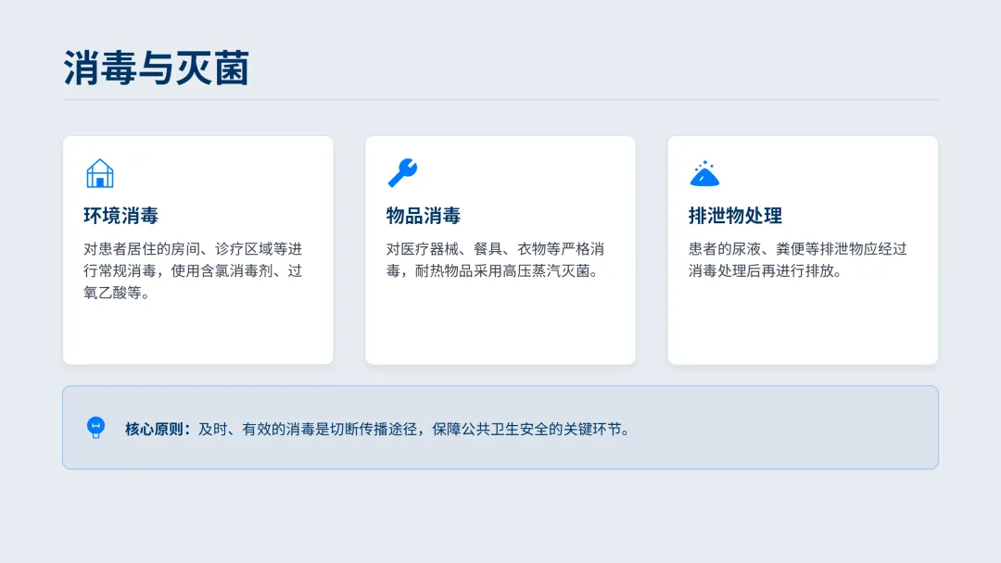The width and height of the screenshot is (1001, 563).
Task: Click the lightbulb icon beside 核心原则
Action: pyautogui.click(x=95, y=427)
